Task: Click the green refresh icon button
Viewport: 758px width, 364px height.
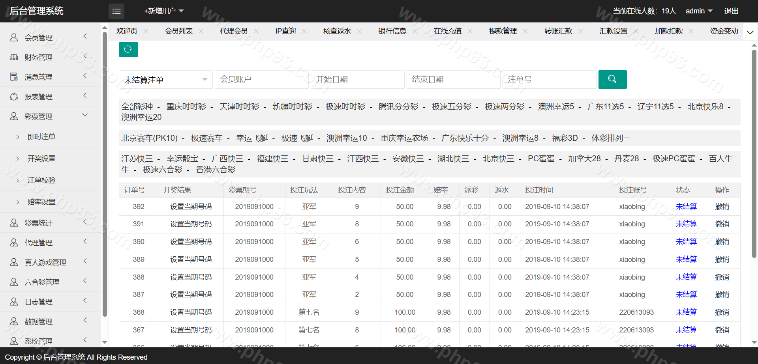Action: 128,49
